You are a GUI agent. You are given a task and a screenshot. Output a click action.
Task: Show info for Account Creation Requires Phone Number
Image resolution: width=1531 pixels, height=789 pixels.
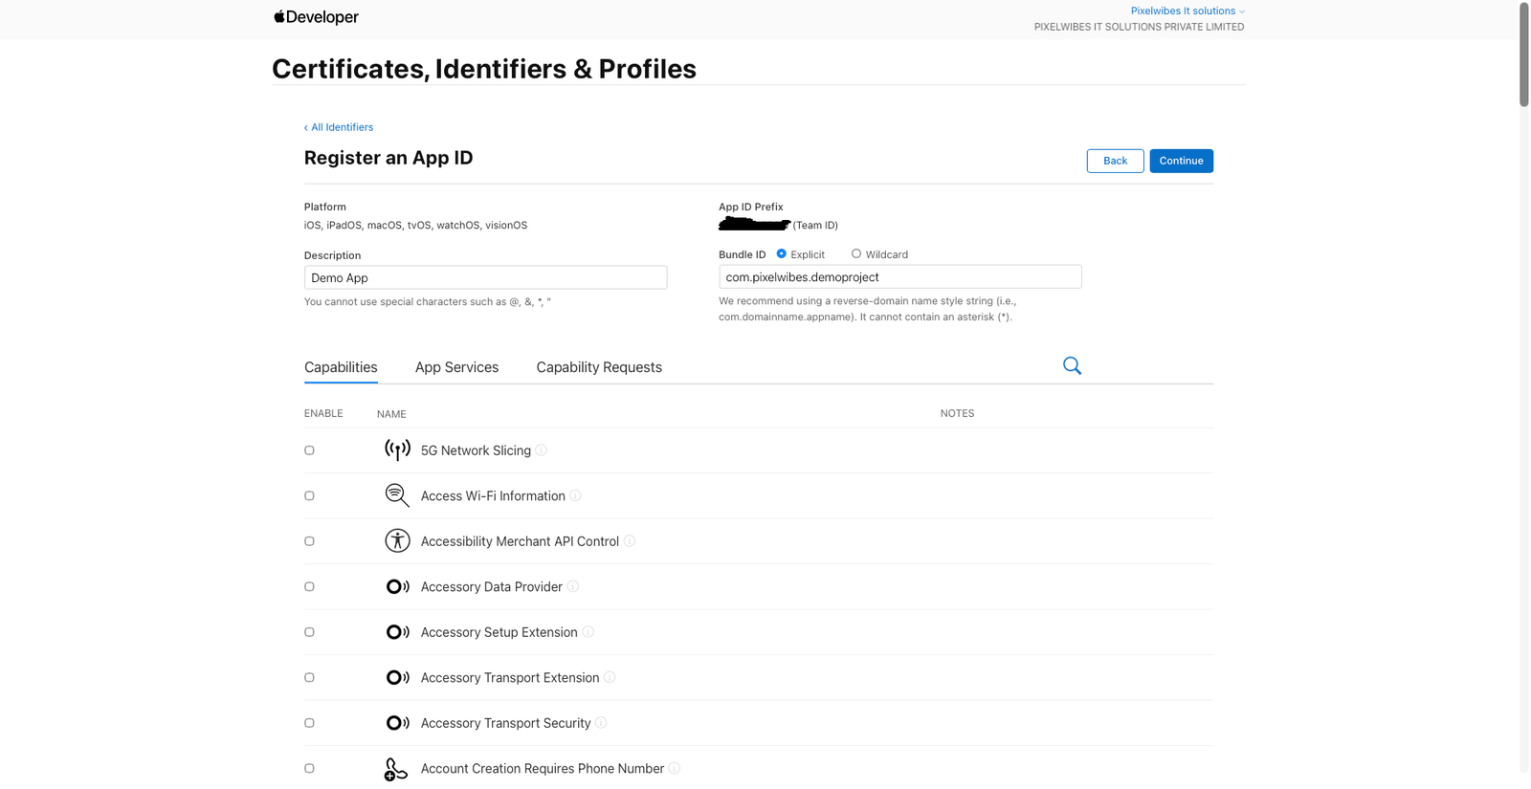[675, 768]
